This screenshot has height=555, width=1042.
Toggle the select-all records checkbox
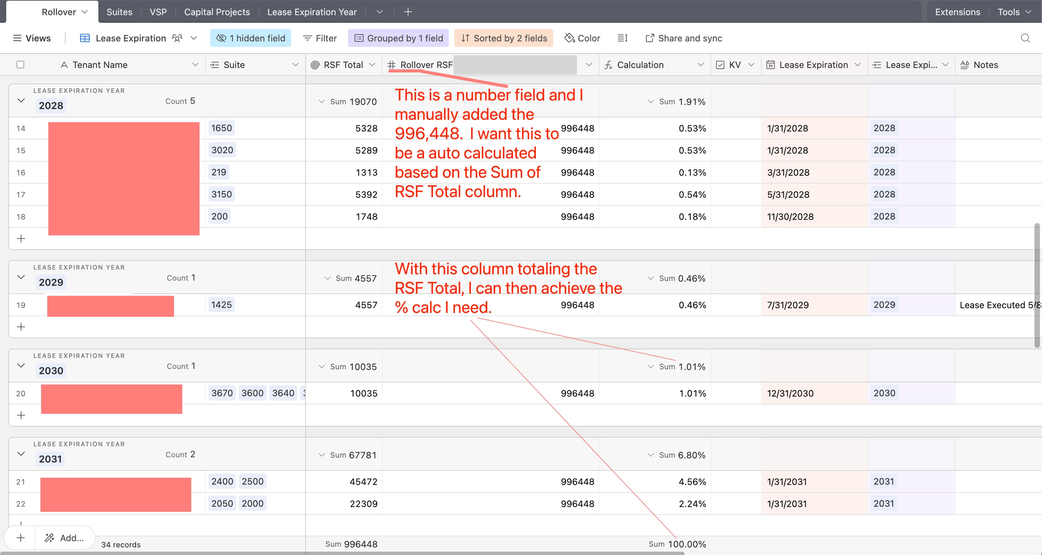pyautogui.click(x=20, y=65)
